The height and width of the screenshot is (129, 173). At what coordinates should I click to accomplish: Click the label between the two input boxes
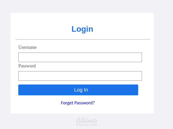27,66
